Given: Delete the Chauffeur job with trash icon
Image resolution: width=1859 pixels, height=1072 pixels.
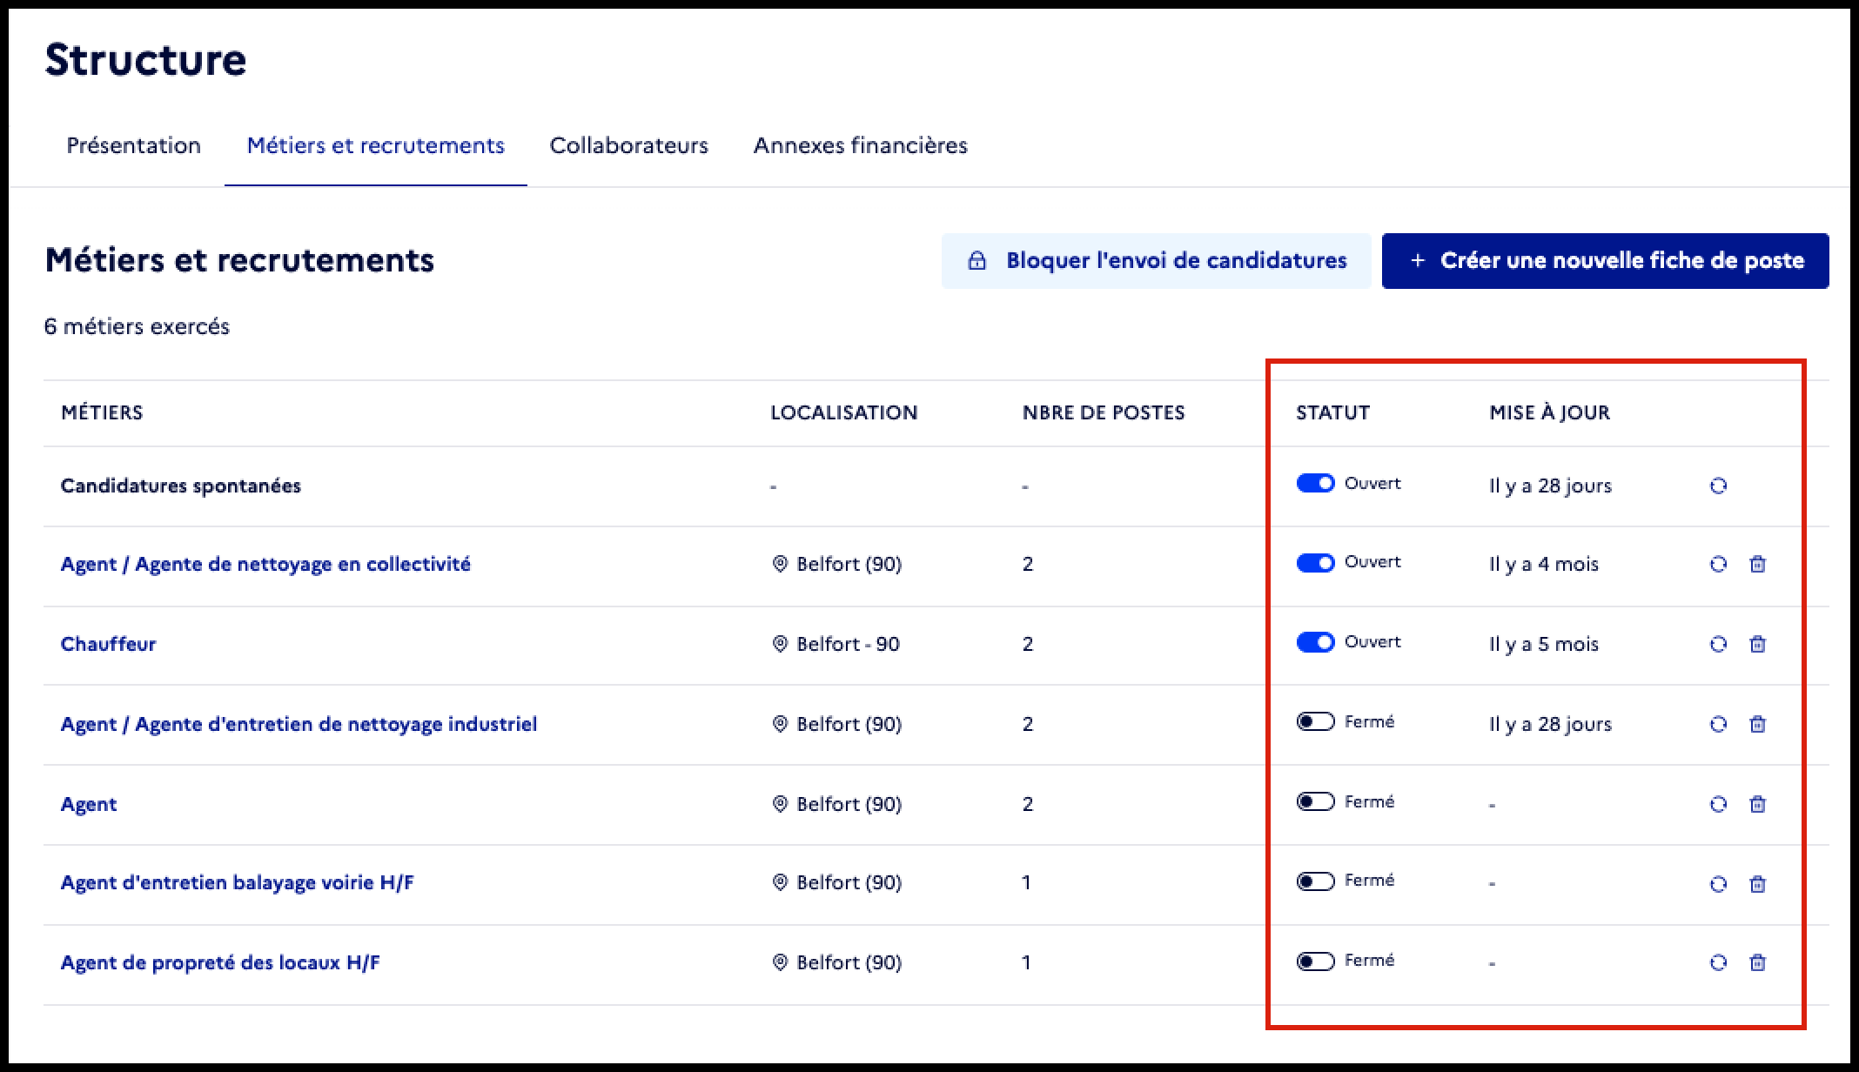Looking at the screenshot, I should point(1757,644).
